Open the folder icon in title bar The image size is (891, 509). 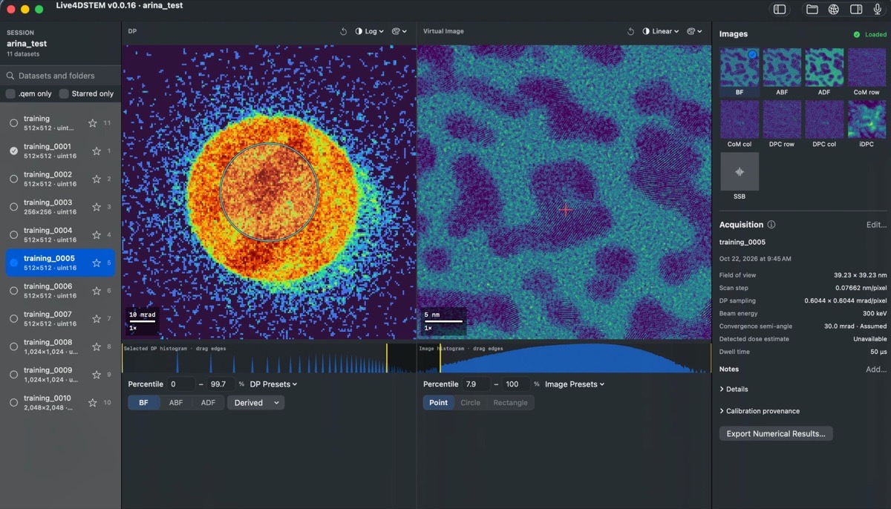coord(812,10)
